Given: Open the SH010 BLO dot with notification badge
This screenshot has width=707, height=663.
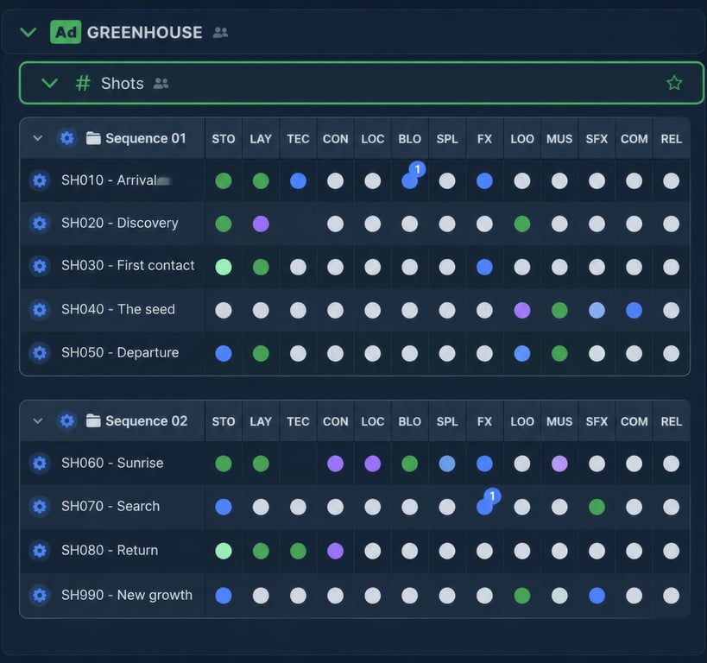Looking at the screenshot, I should coord(410,181).
